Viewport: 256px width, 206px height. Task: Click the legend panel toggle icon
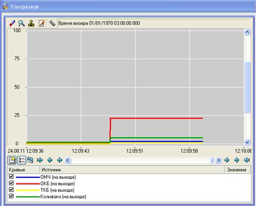[12, 160]
